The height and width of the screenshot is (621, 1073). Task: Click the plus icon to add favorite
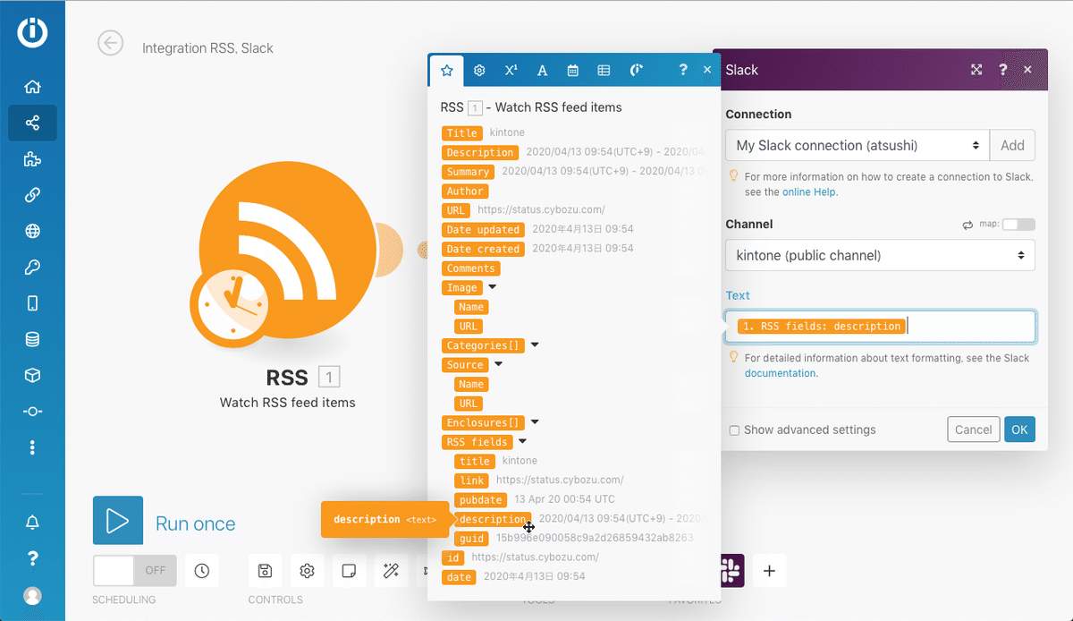point(769,570)
